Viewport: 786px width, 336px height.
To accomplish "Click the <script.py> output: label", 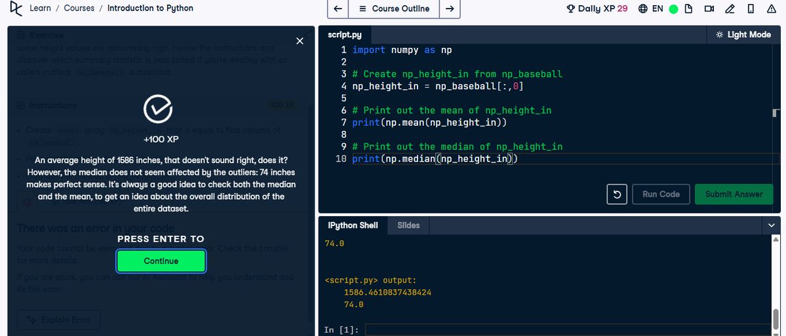I will click(370, 280).
